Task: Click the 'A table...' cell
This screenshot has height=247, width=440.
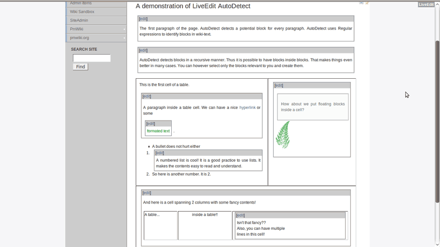Action: point(160,226)
